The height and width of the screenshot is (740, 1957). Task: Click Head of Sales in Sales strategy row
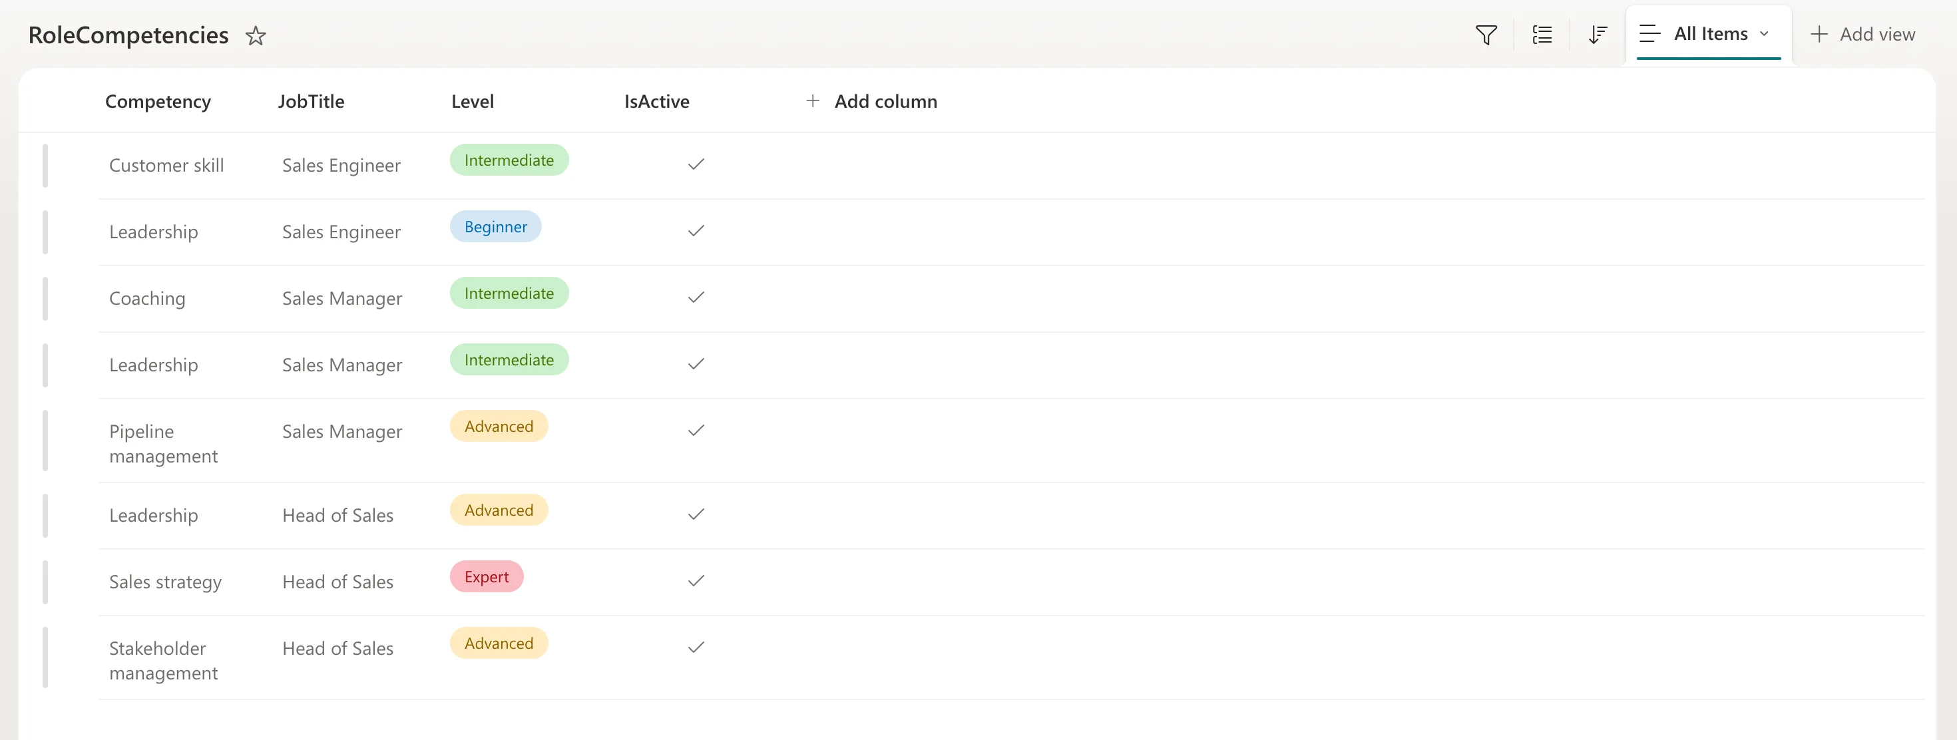[338, 582]
